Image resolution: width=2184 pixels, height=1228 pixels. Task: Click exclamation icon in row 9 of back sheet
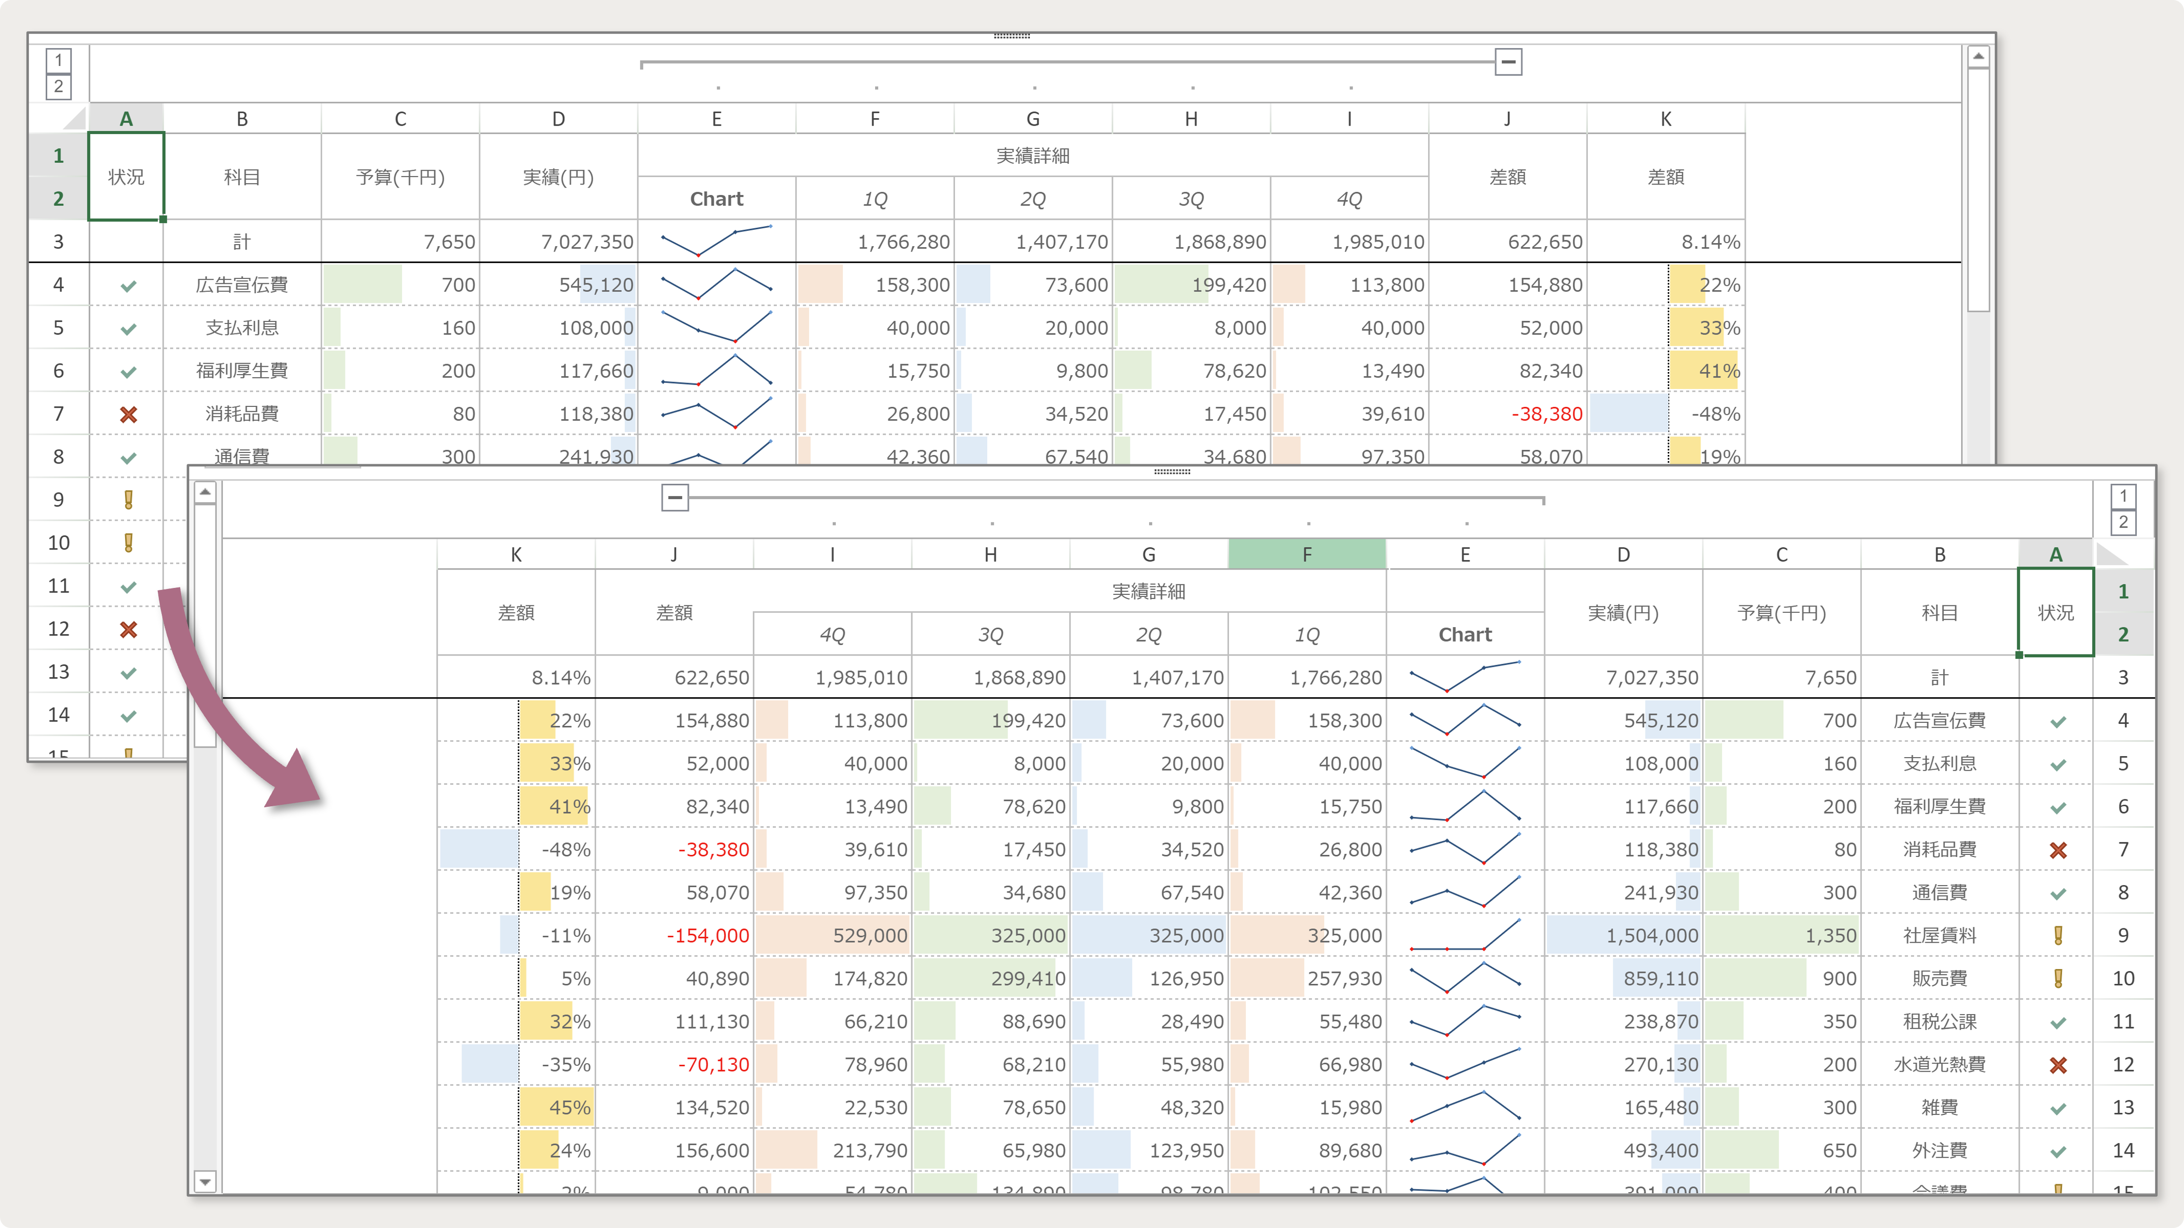(x=128, y=500)
